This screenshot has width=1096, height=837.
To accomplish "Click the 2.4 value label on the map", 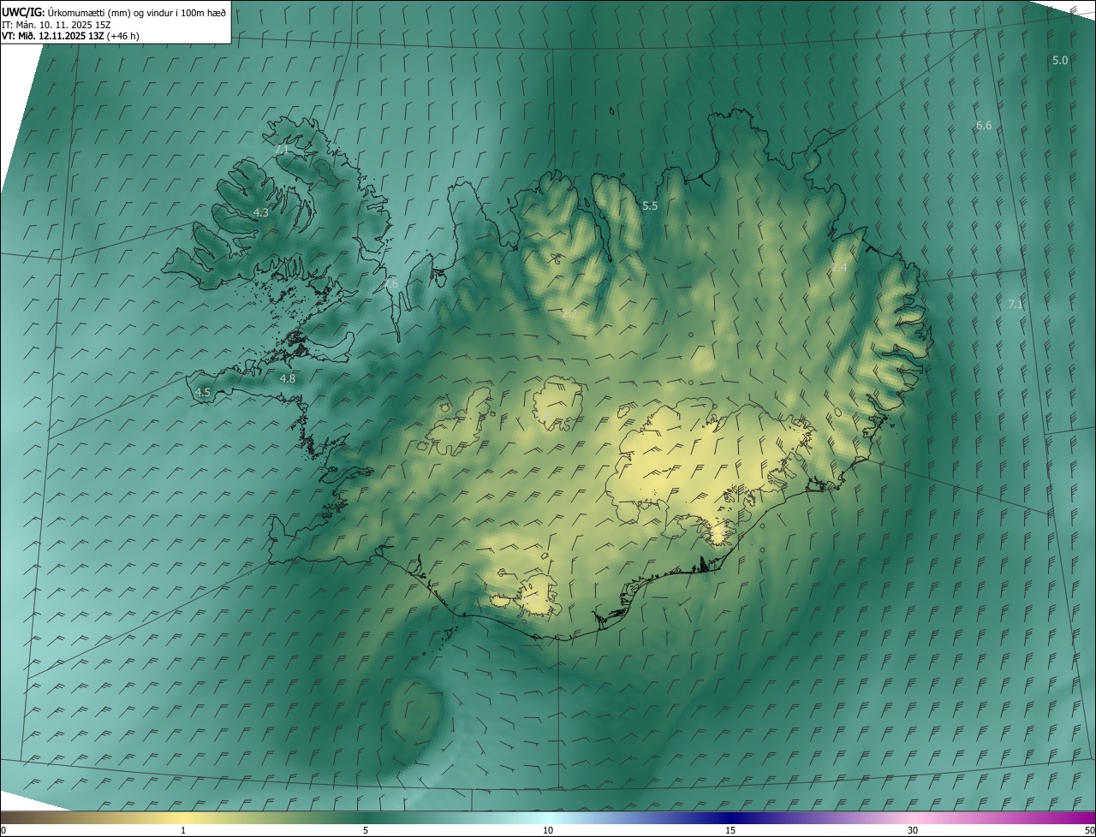I will point(839,268).
